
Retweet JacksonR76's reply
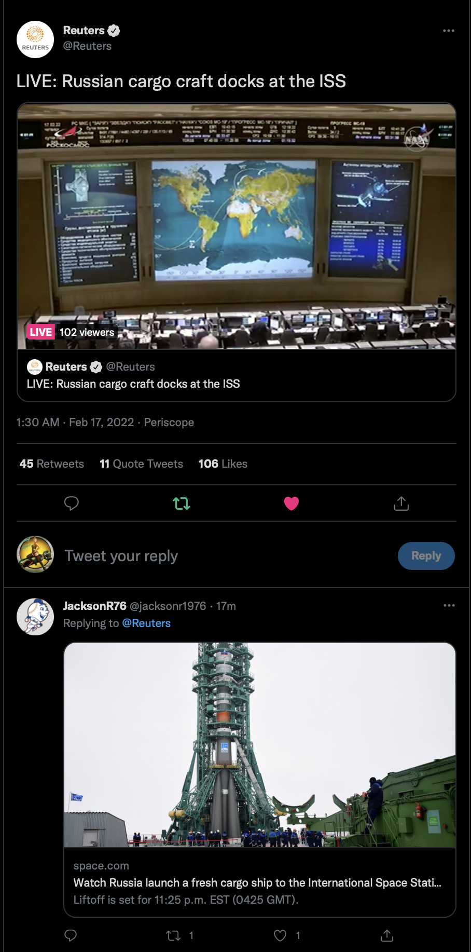[173, 935]
